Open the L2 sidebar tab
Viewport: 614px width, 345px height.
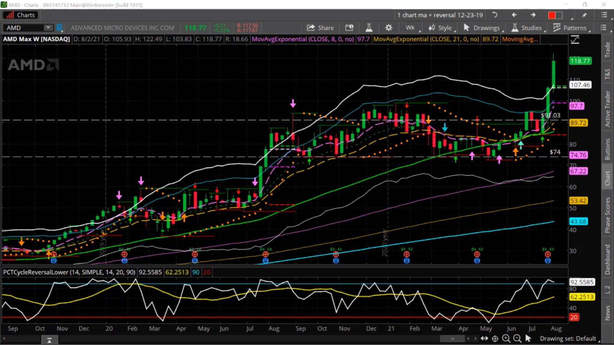[607, 290]
